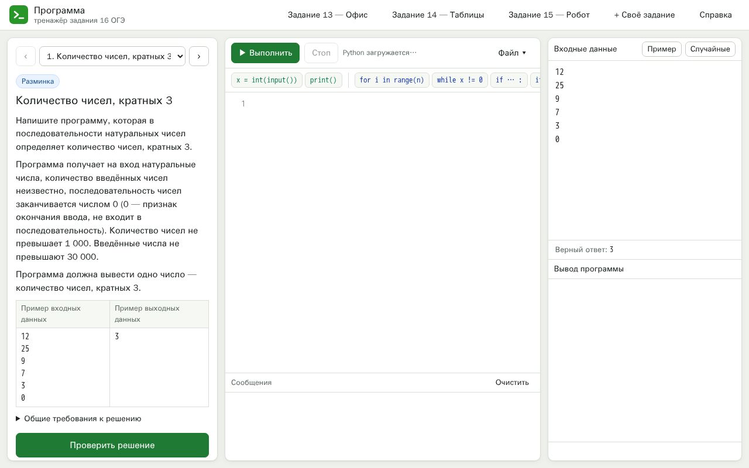Load sample input with Пример button

(662, 49)
